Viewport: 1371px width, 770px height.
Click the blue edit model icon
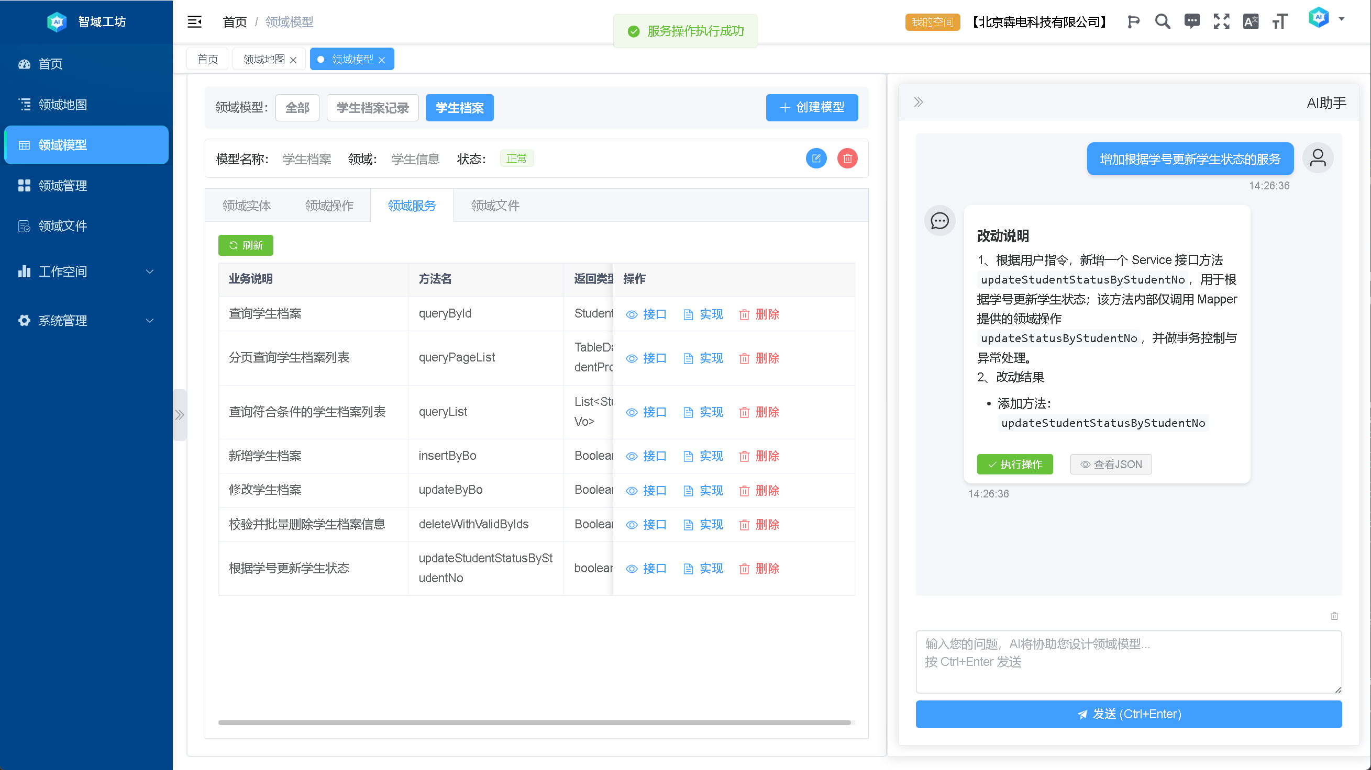coord(816,158)
